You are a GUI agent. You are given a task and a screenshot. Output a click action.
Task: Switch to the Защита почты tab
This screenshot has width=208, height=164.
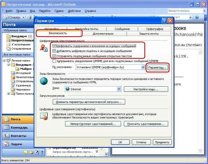149,34
